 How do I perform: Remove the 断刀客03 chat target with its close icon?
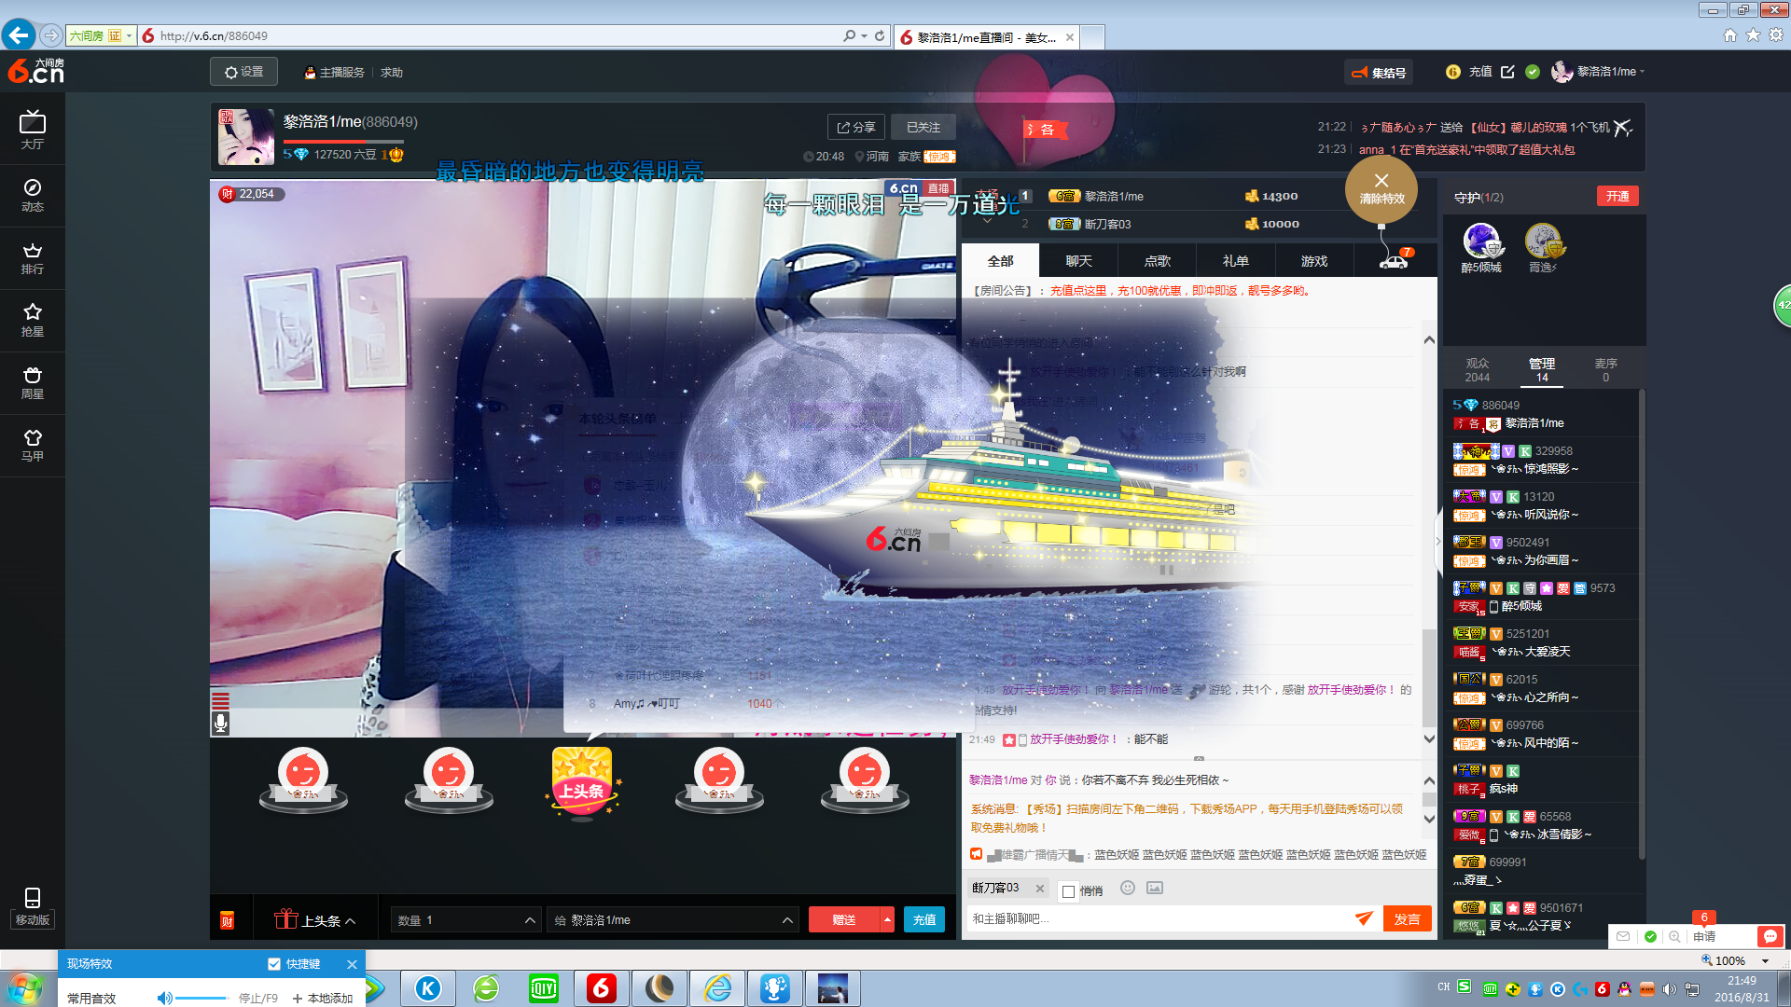tap(1039, 889)
